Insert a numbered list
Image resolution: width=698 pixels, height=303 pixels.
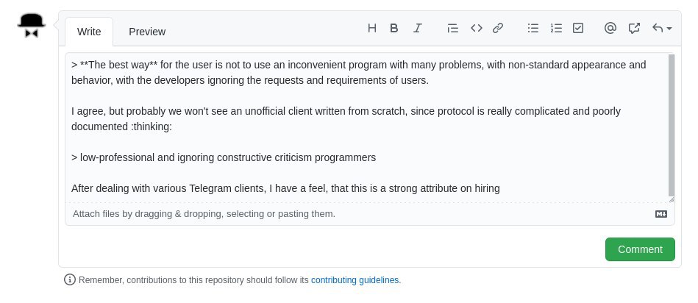[x=556, y=29]
